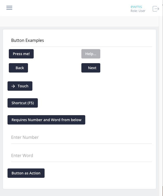Focus the Enter Number field
The height and width of the screenshot is (196, 163).
pyautogui.click(x=81, y=137)
